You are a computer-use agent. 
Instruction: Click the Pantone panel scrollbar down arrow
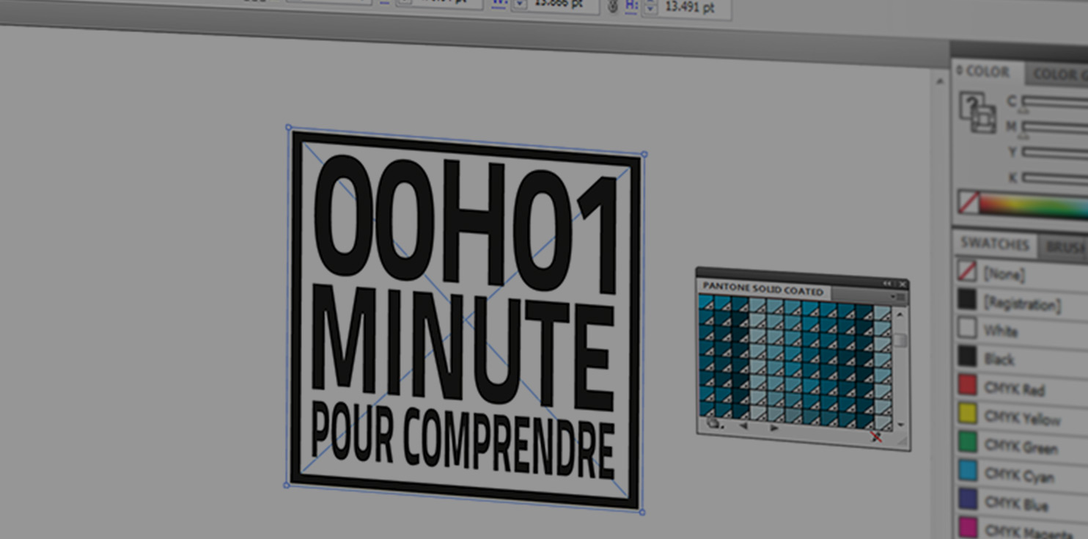pos(900,425)
